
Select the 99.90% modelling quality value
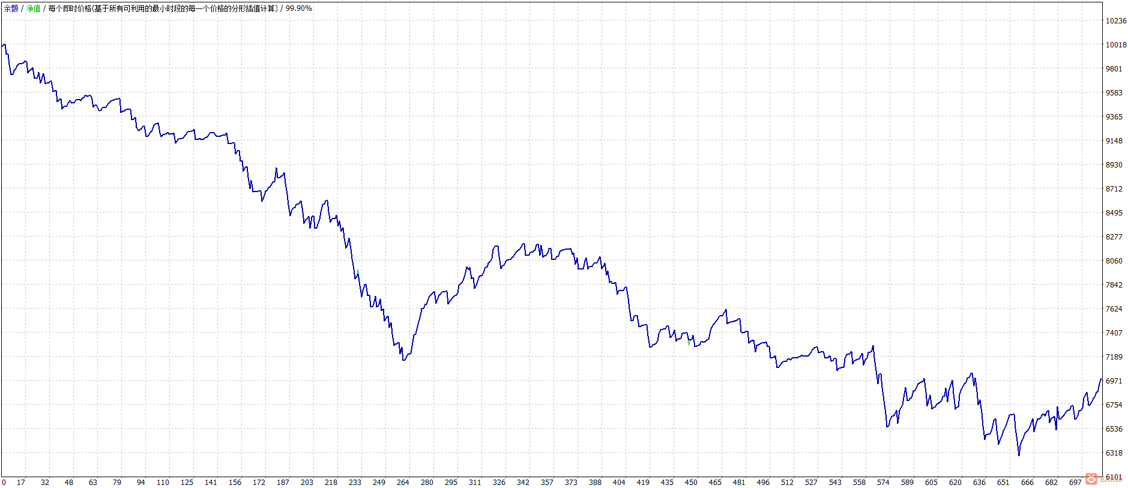[299, 8]
